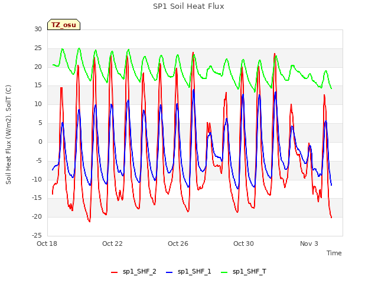Click the 0 y-axis tick label
The image size is (378, 283).
tap(40, 141)
